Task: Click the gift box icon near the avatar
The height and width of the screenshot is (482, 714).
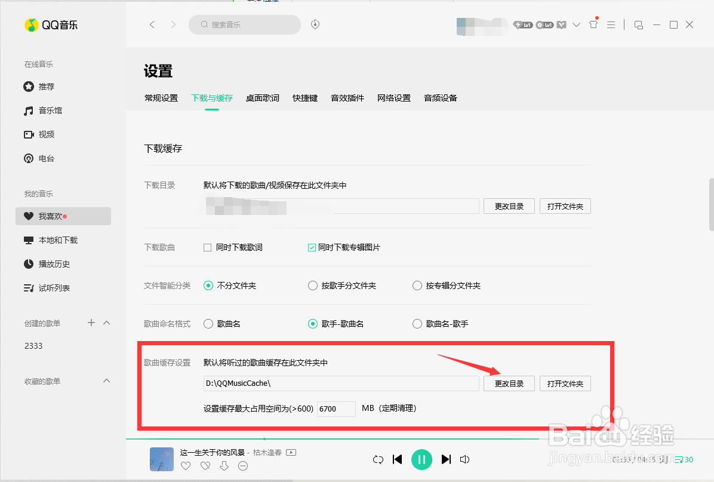Action: pos(593,24)
